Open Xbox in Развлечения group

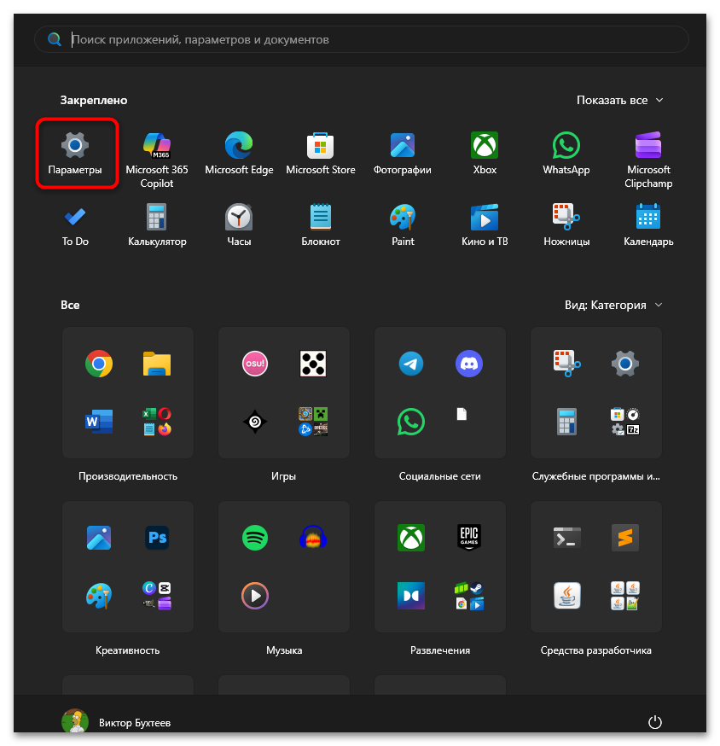click(x=411, y=538)
